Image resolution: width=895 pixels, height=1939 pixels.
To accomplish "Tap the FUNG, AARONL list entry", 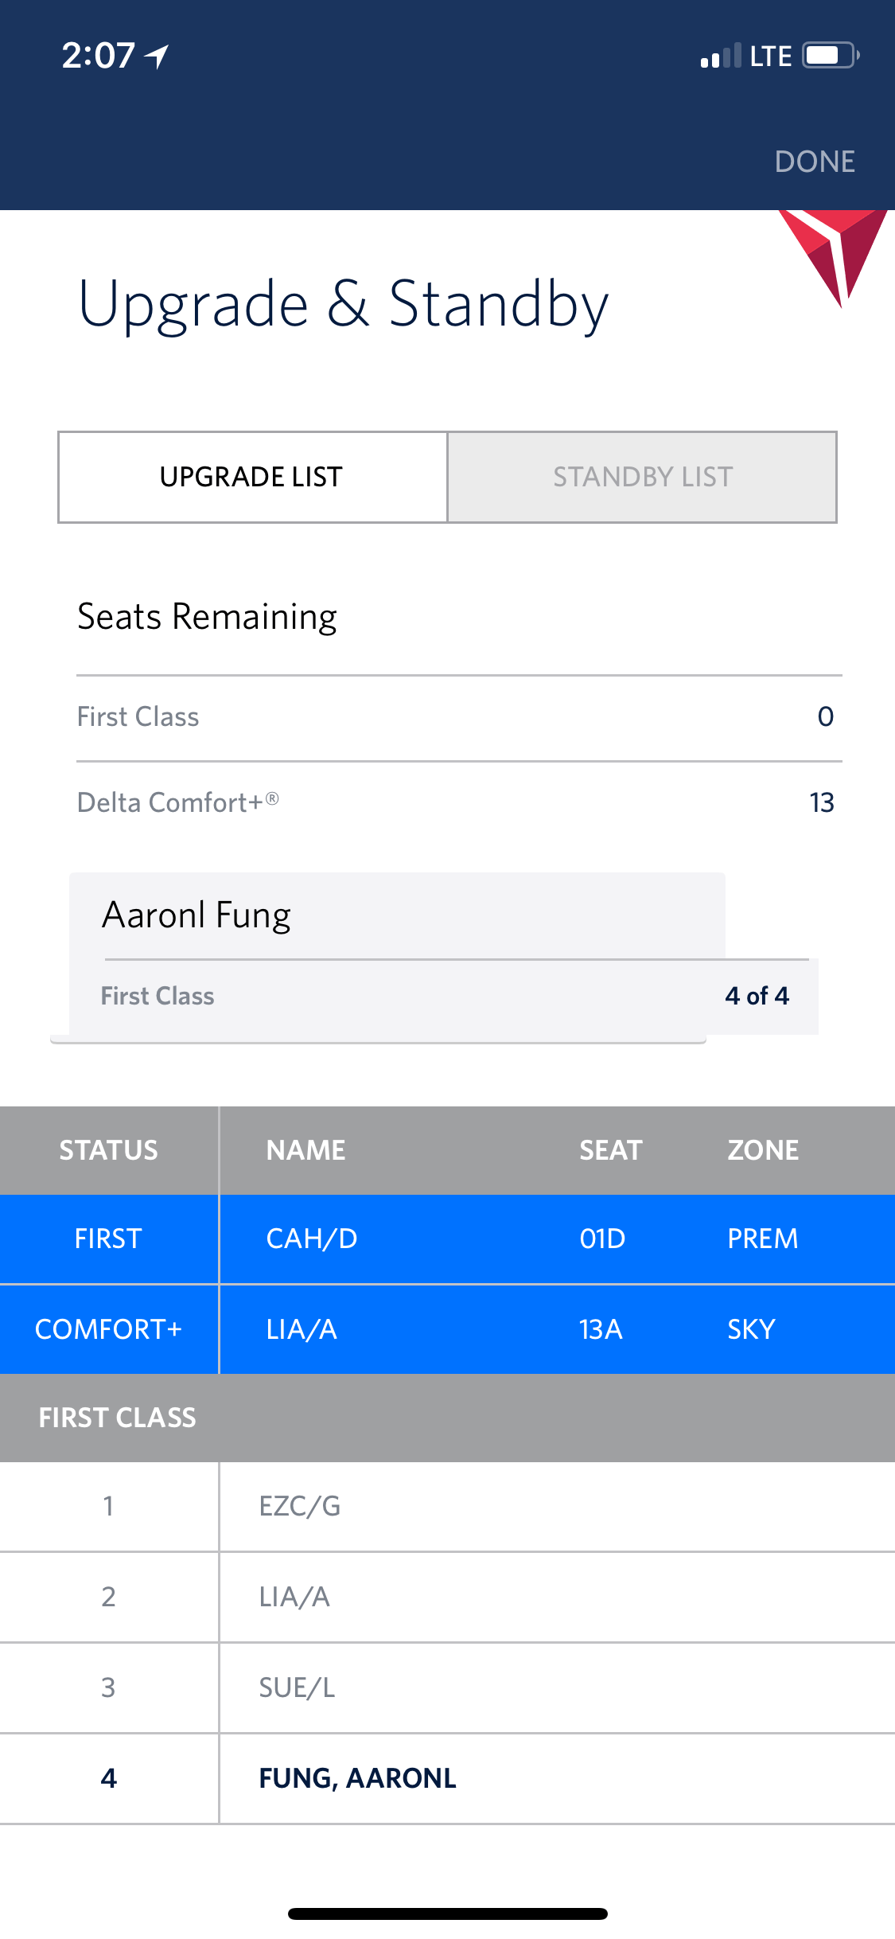I will [x=447, y=1778].
